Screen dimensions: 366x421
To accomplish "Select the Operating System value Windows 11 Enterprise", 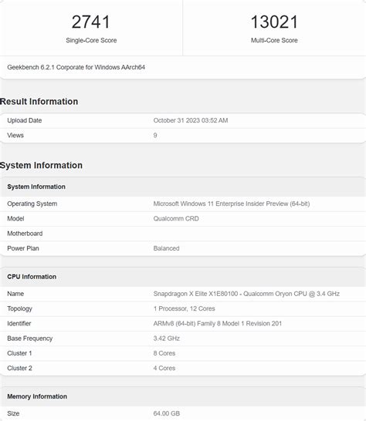I will 232,204.
